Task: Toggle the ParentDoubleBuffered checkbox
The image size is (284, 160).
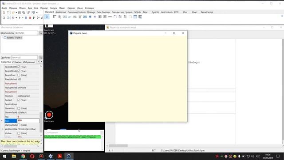Action: click(19, 71)
